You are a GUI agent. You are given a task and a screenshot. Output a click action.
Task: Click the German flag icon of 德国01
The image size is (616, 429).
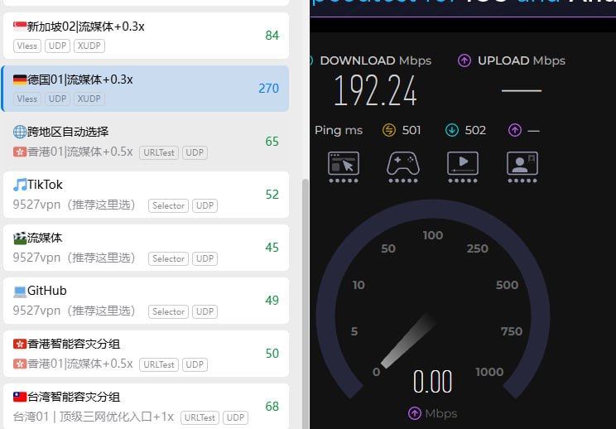[x=20, y=80]
